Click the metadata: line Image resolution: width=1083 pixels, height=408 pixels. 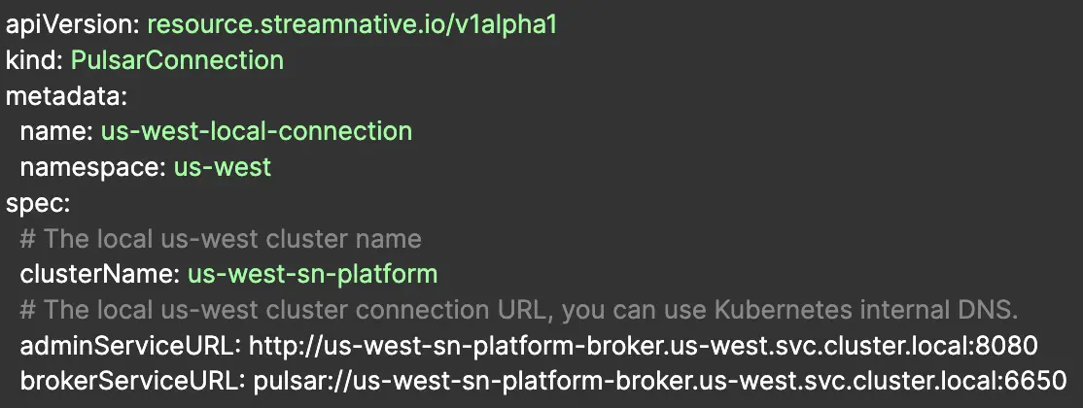(x=67, y=96)
